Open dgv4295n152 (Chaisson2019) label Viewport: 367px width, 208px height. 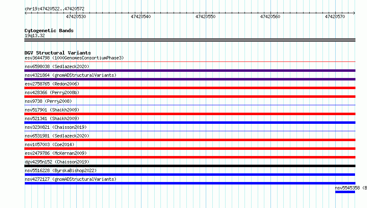(x=57, y=162)
